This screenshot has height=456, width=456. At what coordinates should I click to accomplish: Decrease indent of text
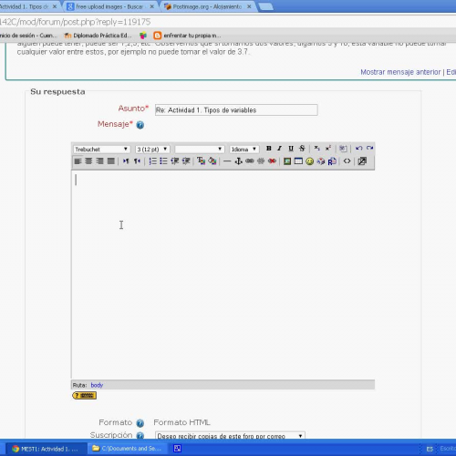coord(175,161)
